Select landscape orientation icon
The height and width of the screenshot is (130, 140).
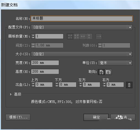(x=108, y=72)
